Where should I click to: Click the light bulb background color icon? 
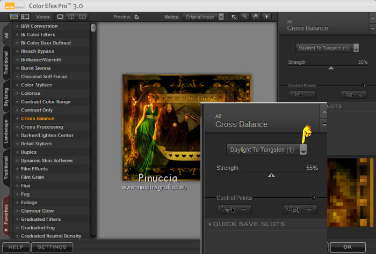pos(266,17)
